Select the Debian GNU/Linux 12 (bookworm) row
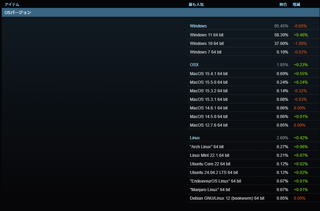The width and height of the screenshot is (320, 211). tap(253, 198)
